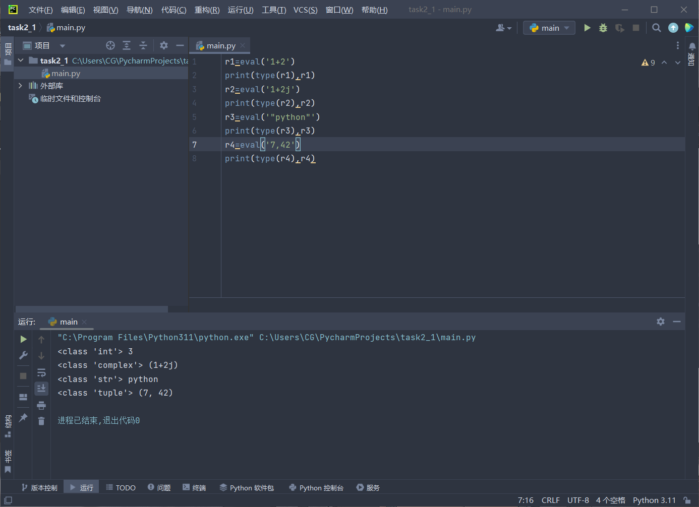Click Python 3.11 interpreter in status bar
The height and width of the screenshot is (507, 699).
pyautogui.click(x=654, y=500)
